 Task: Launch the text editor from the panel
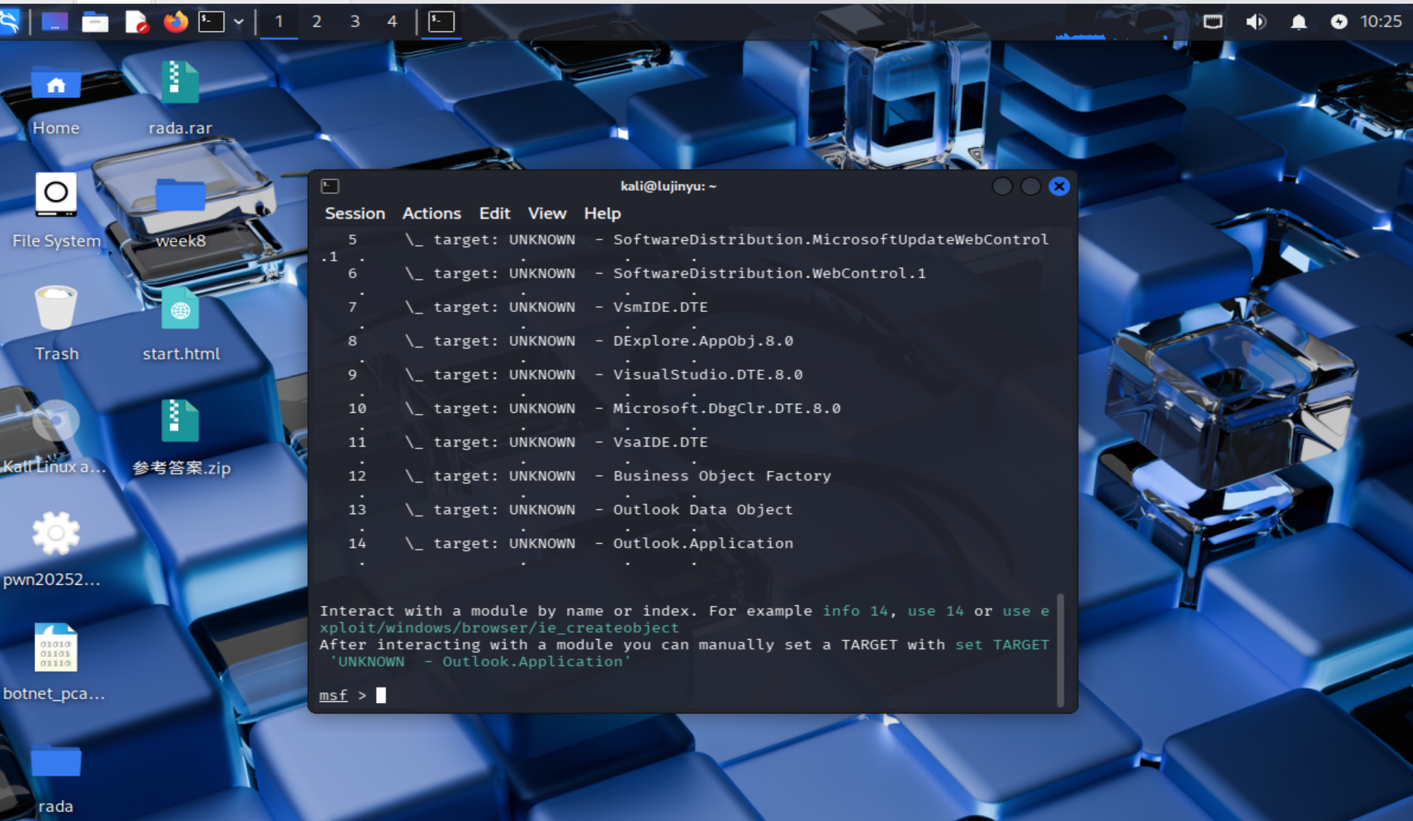coord(136,22)
